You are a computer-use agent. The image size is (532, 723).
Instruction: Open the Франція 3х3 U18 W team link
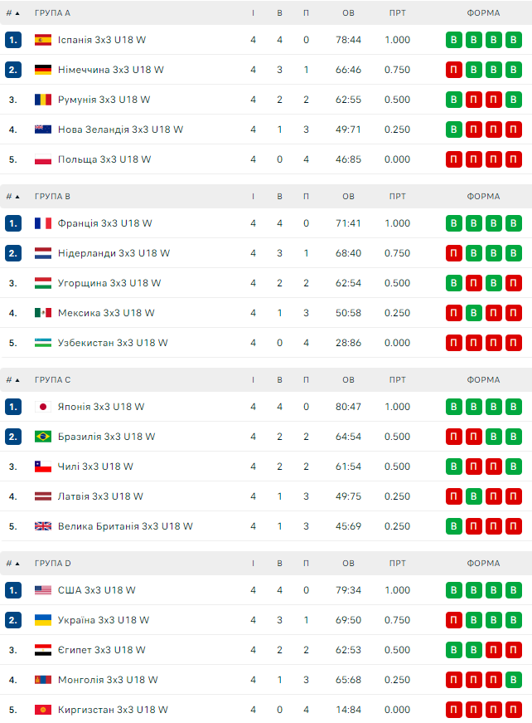click(105, 223)
